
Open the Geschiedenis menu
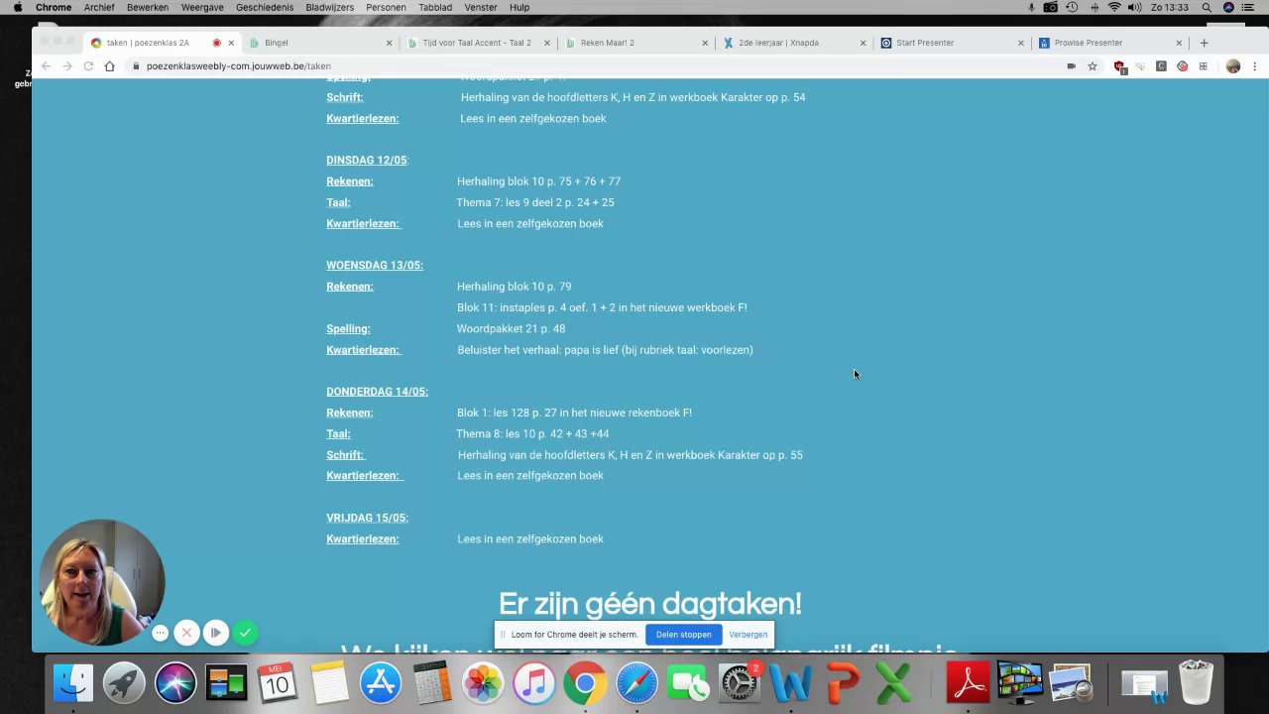(265, 7)
